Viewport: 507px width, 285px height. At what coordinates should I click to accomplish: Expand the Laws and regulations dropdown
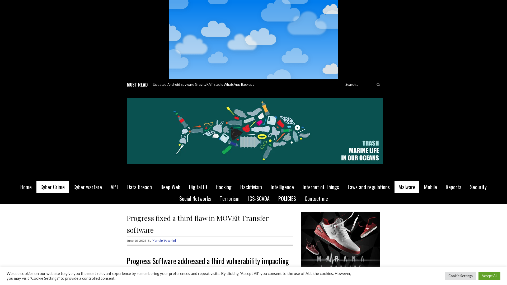pos(369,187)
